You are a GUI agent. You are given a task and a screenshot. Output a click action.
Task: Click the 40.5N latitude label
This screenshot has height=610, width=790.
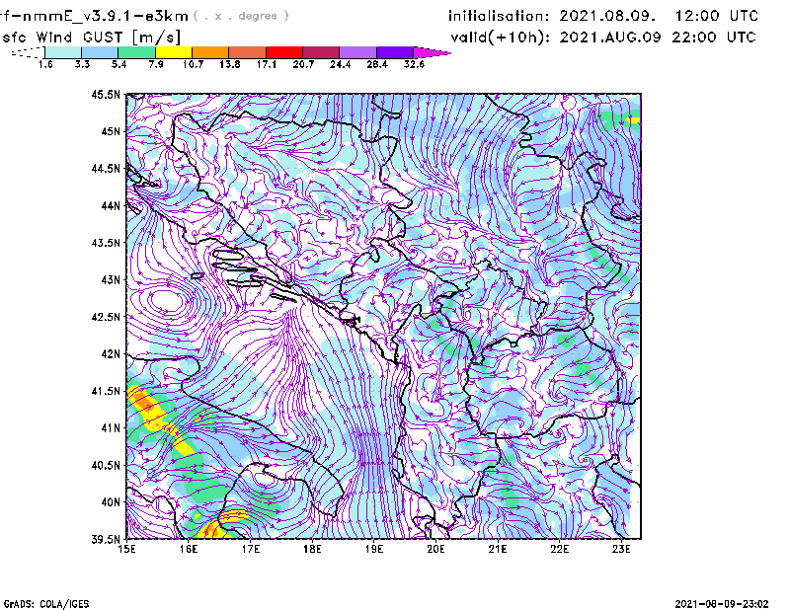[106, 465]
